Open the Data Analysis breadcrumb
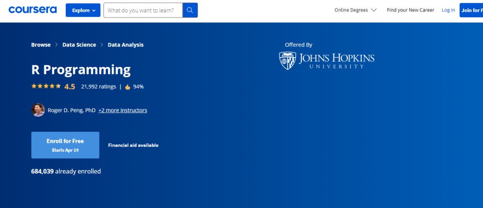The image size is (483, 208). tap(126, 45)
